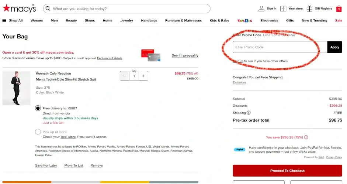Screen dimensions: 347x184
Task: Click the local store link
Action: [x=68, y=137]
